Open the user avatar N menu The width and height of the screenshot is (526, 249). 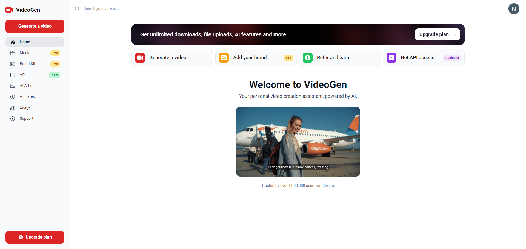coord(514,9)
